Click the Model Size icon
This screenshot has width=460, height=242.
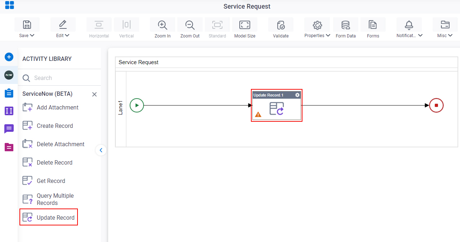pyautogui.click(x=245, y=25)
